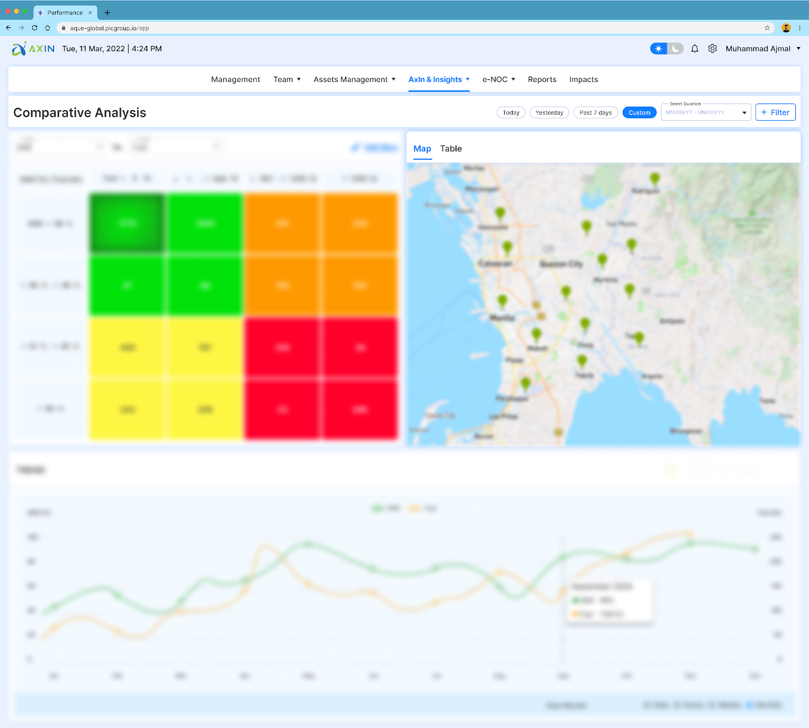Switch to dark mode moon toggle
809x728 pixels.
(676, 48)
